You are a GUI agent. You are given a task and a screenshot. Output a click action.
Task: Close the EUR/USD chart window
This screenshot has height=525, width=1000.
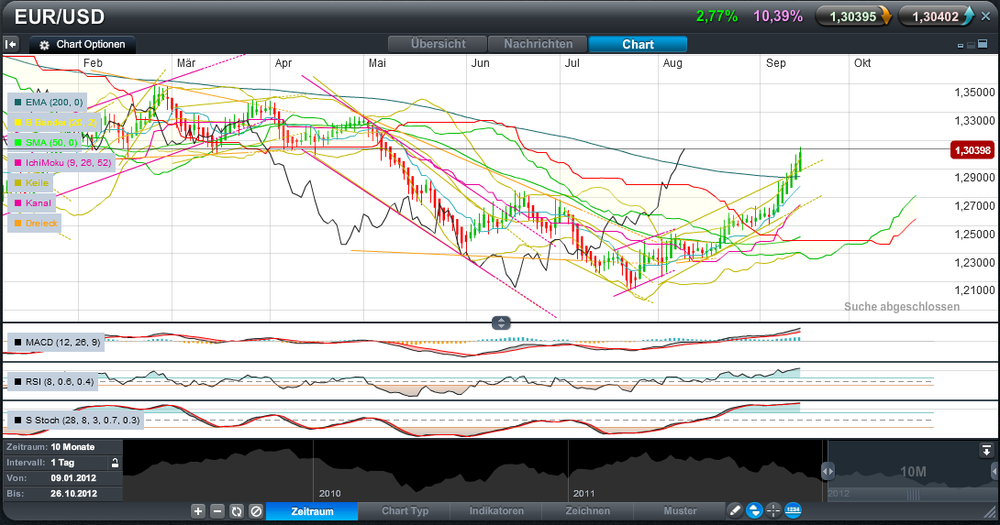pos(986,16)
